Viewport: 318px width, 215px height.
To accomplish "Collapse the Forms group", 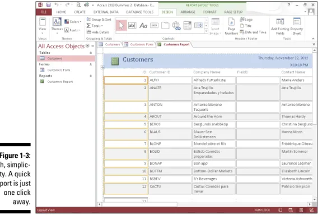I will [91, 64].
